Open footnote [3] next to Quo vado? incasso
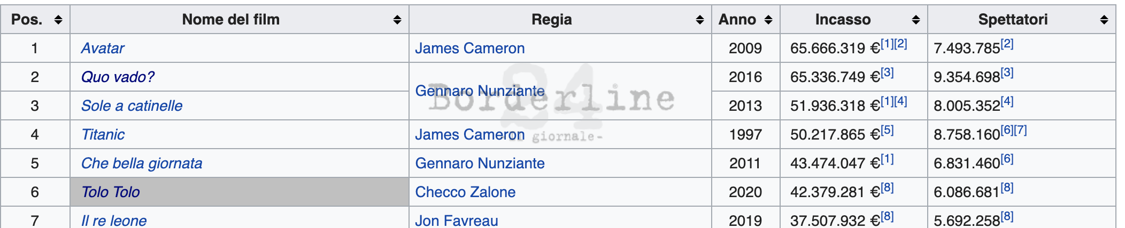This screenshot has width=1125, height=228. click(887, 72)
